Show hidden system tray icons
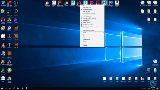160x90 pixels. coord(142,88)
